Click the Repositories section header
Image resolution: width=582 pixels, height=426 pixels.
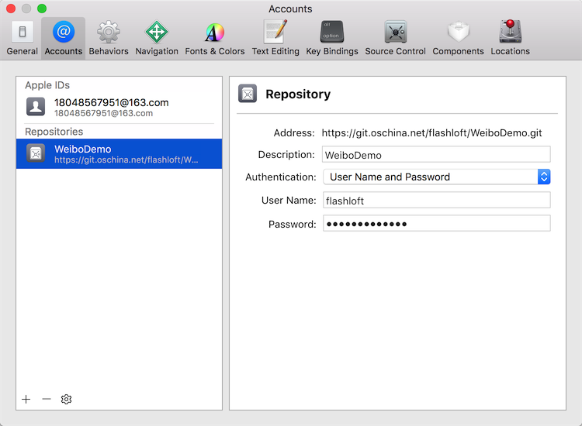pyautogui.click(x=54, y=132)
